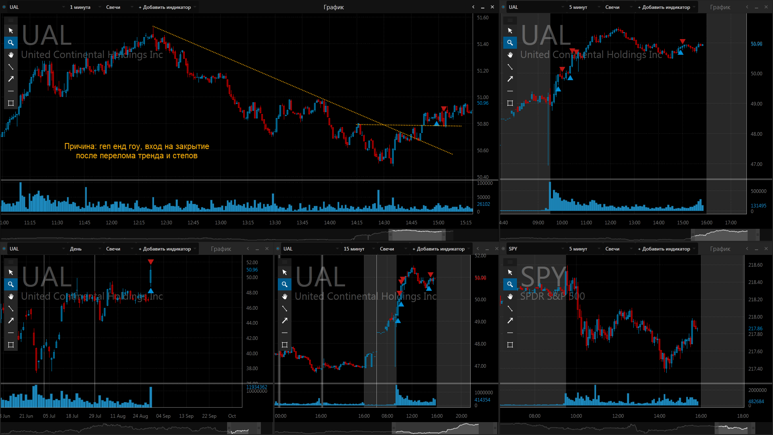
Task: Choose the horizontal line tool in the 15-minute UAL chart
Action: point(285,333)
